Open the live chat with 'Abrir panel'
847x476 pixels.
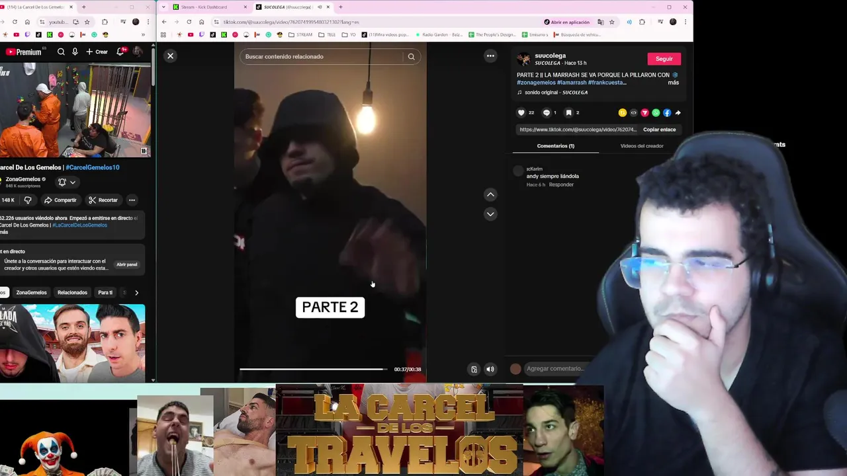(127, 264)
